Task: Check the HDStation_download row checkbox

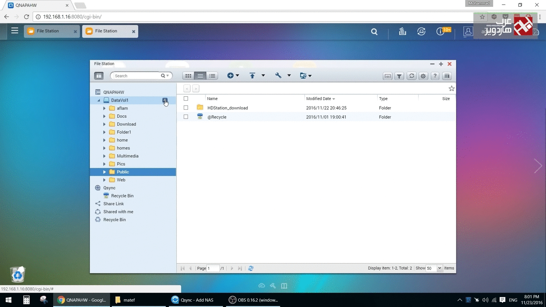Action: (x=186, y=108)
